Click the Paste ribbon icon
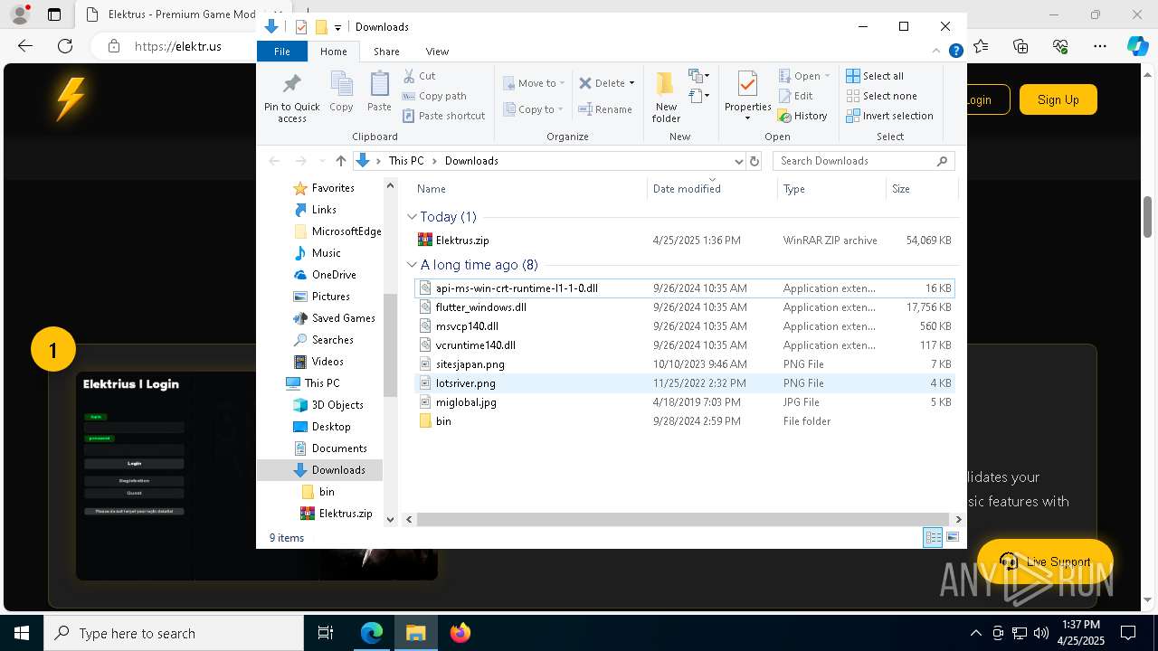This screenshot has width=1158, height=651. [x=379, y=91]
